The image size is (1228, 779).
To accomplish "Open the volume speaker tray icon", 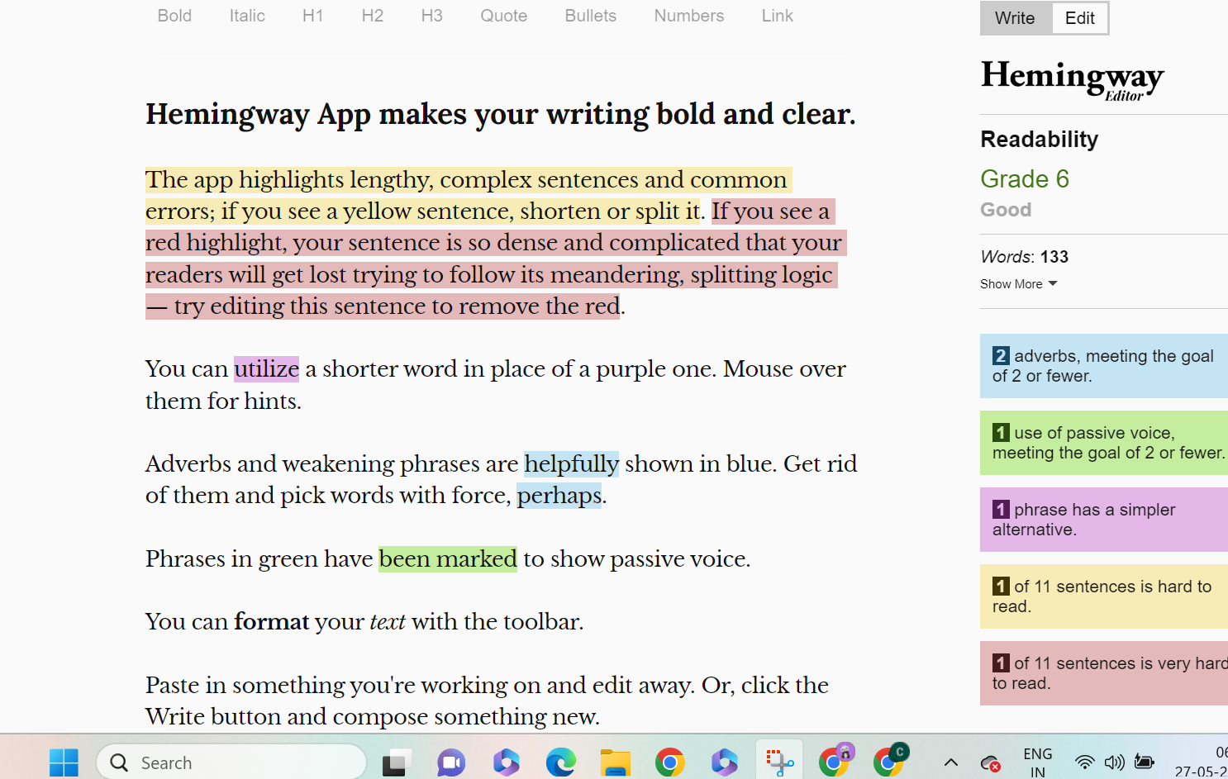I will click(1114, 762).
